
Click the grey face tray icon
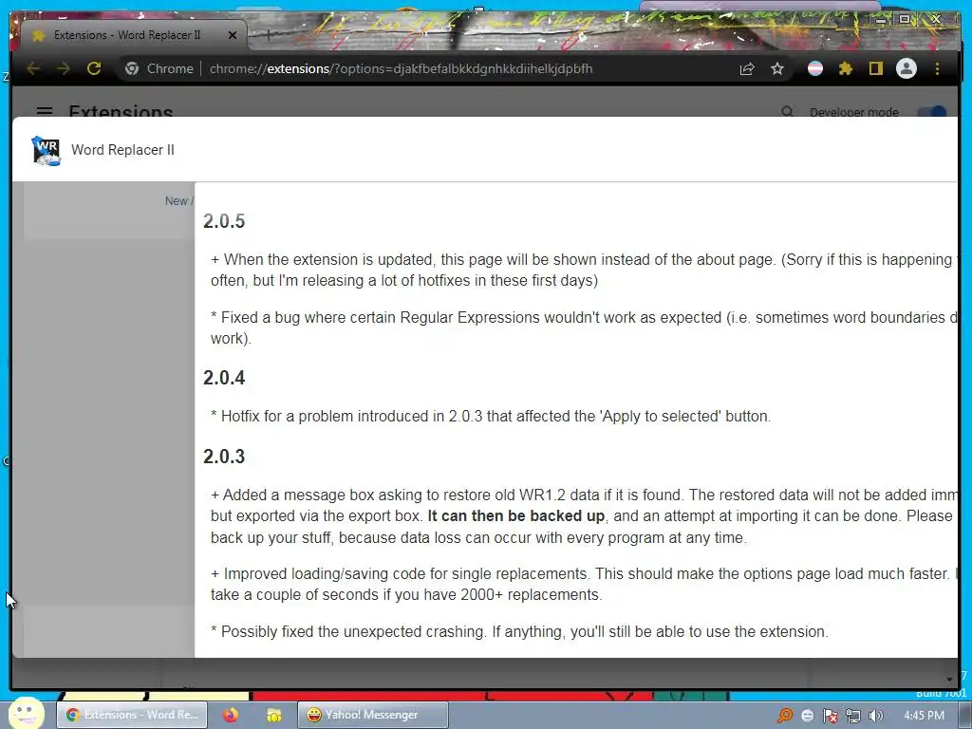[x=807, y=716]
